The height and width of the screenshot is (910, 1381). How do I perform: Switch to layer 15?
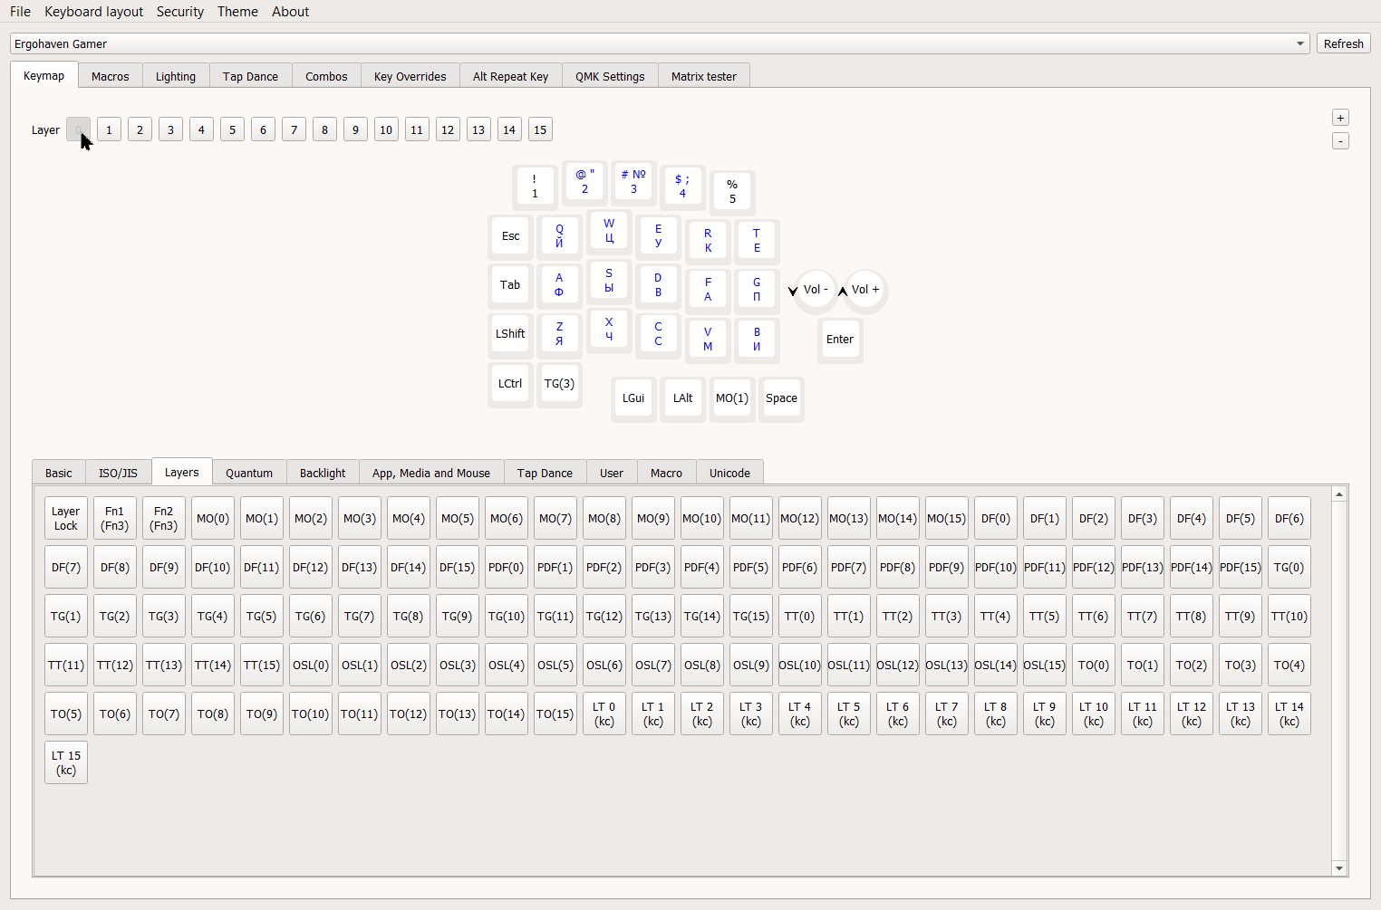(x=540, y=130)
